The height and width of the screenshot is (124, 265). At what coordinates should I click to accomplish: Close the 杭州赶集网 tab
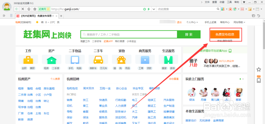pyautogui.click(x=56, y=16)
